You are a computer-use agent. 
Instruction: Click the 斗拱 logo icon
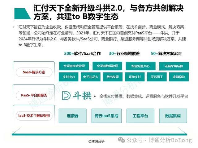(66, 96)
